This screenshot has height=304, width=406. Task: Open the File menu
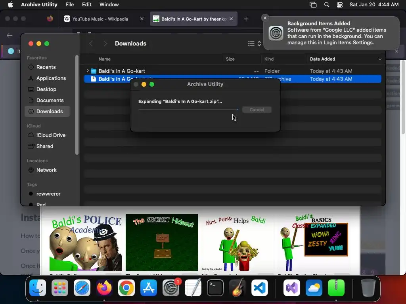[x=70, y=4]
